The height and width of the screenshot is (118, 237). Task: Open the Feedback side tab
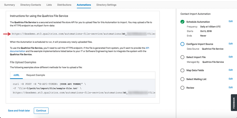tap(234, 103)
